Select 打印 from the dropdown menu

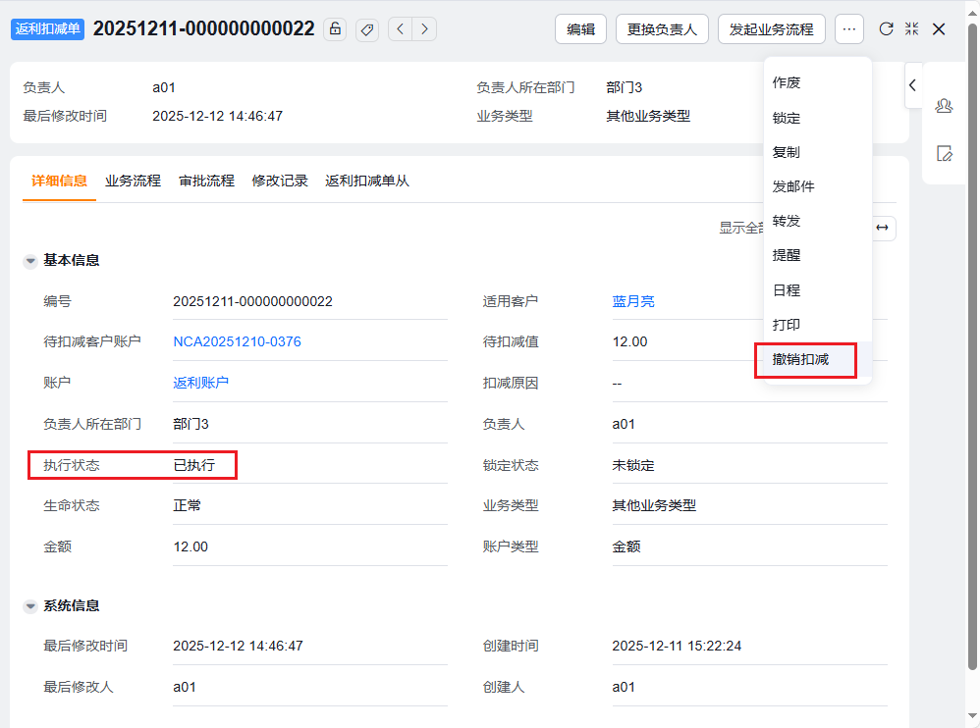[x=818, y=325]
